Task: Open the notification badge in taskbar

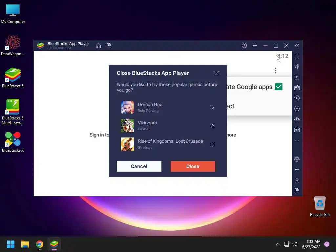Action: click(x=327, y=244)
